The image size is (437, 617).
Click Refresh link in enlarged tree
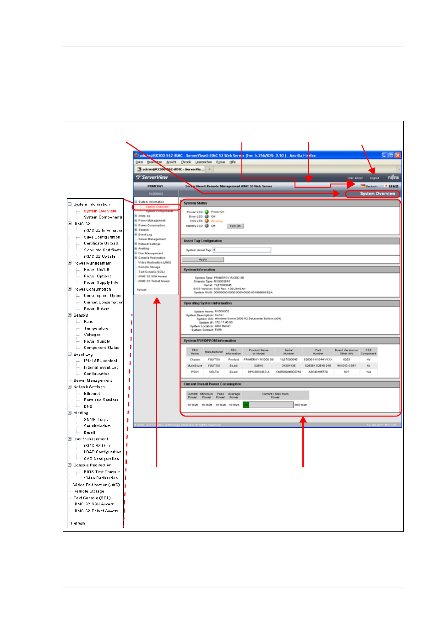tap(78, 523)
